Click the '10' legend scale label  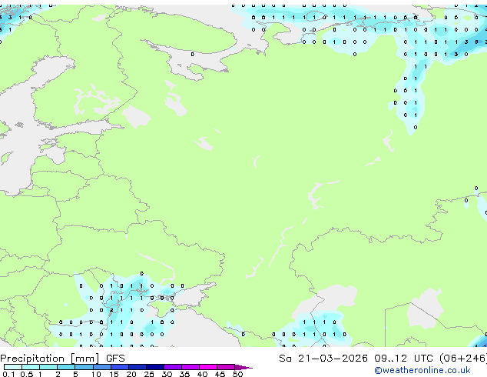point(96,374)
